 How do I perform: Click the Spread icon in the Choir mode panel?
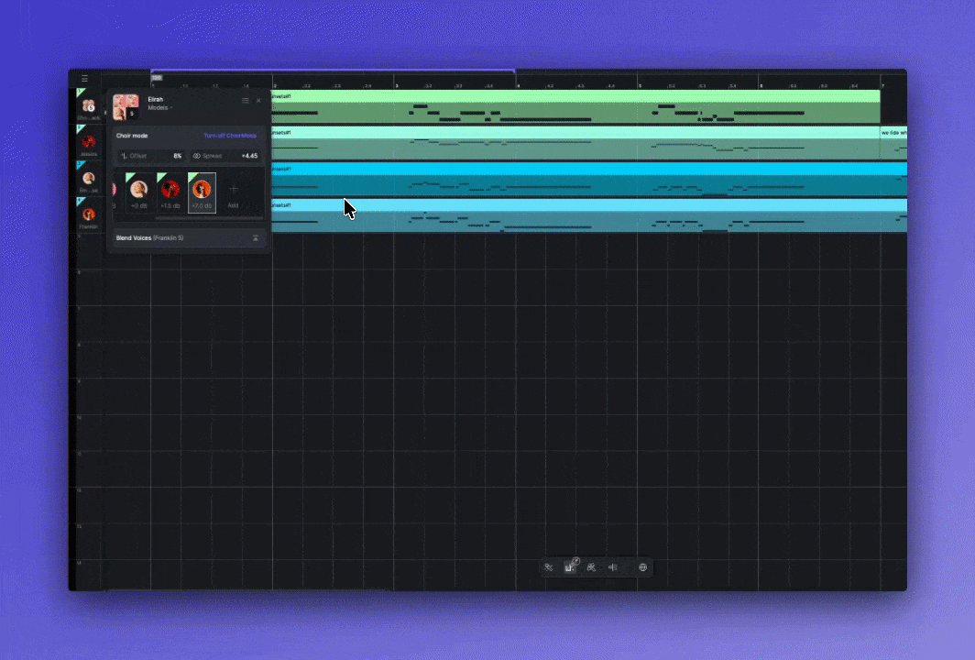[197, 156]
